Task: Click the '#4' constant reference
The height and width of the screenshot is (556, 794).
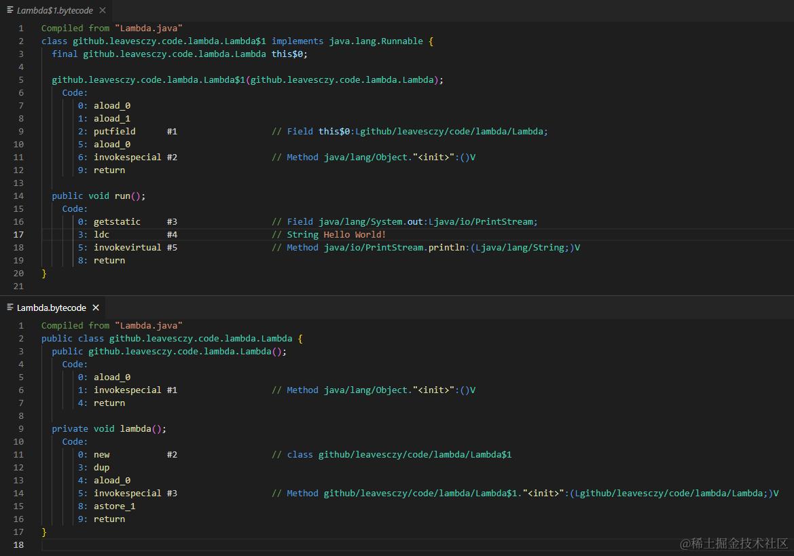Action: click(172, 234)
